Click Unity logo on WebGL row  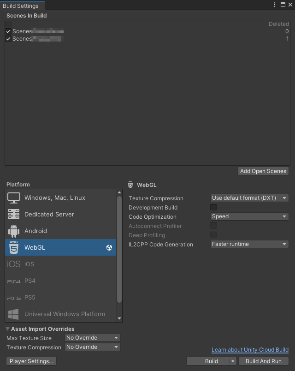(109, 247)
